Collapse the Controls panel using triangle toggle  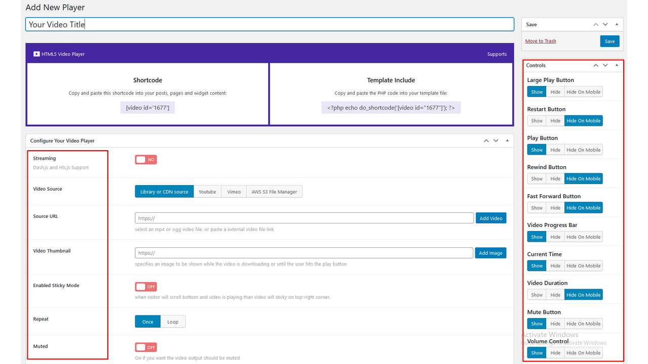(x=617, y=65)
